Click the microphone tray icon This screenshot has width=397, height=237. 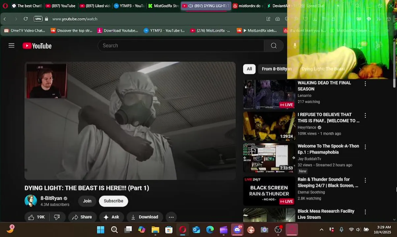tap(341, 229)
